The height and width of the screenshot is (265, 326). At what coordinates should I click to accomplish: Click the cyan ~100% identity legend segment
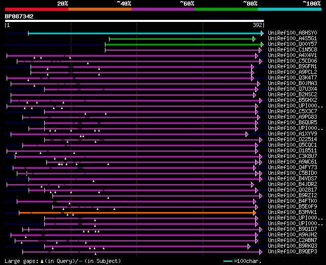coord(290,9)
